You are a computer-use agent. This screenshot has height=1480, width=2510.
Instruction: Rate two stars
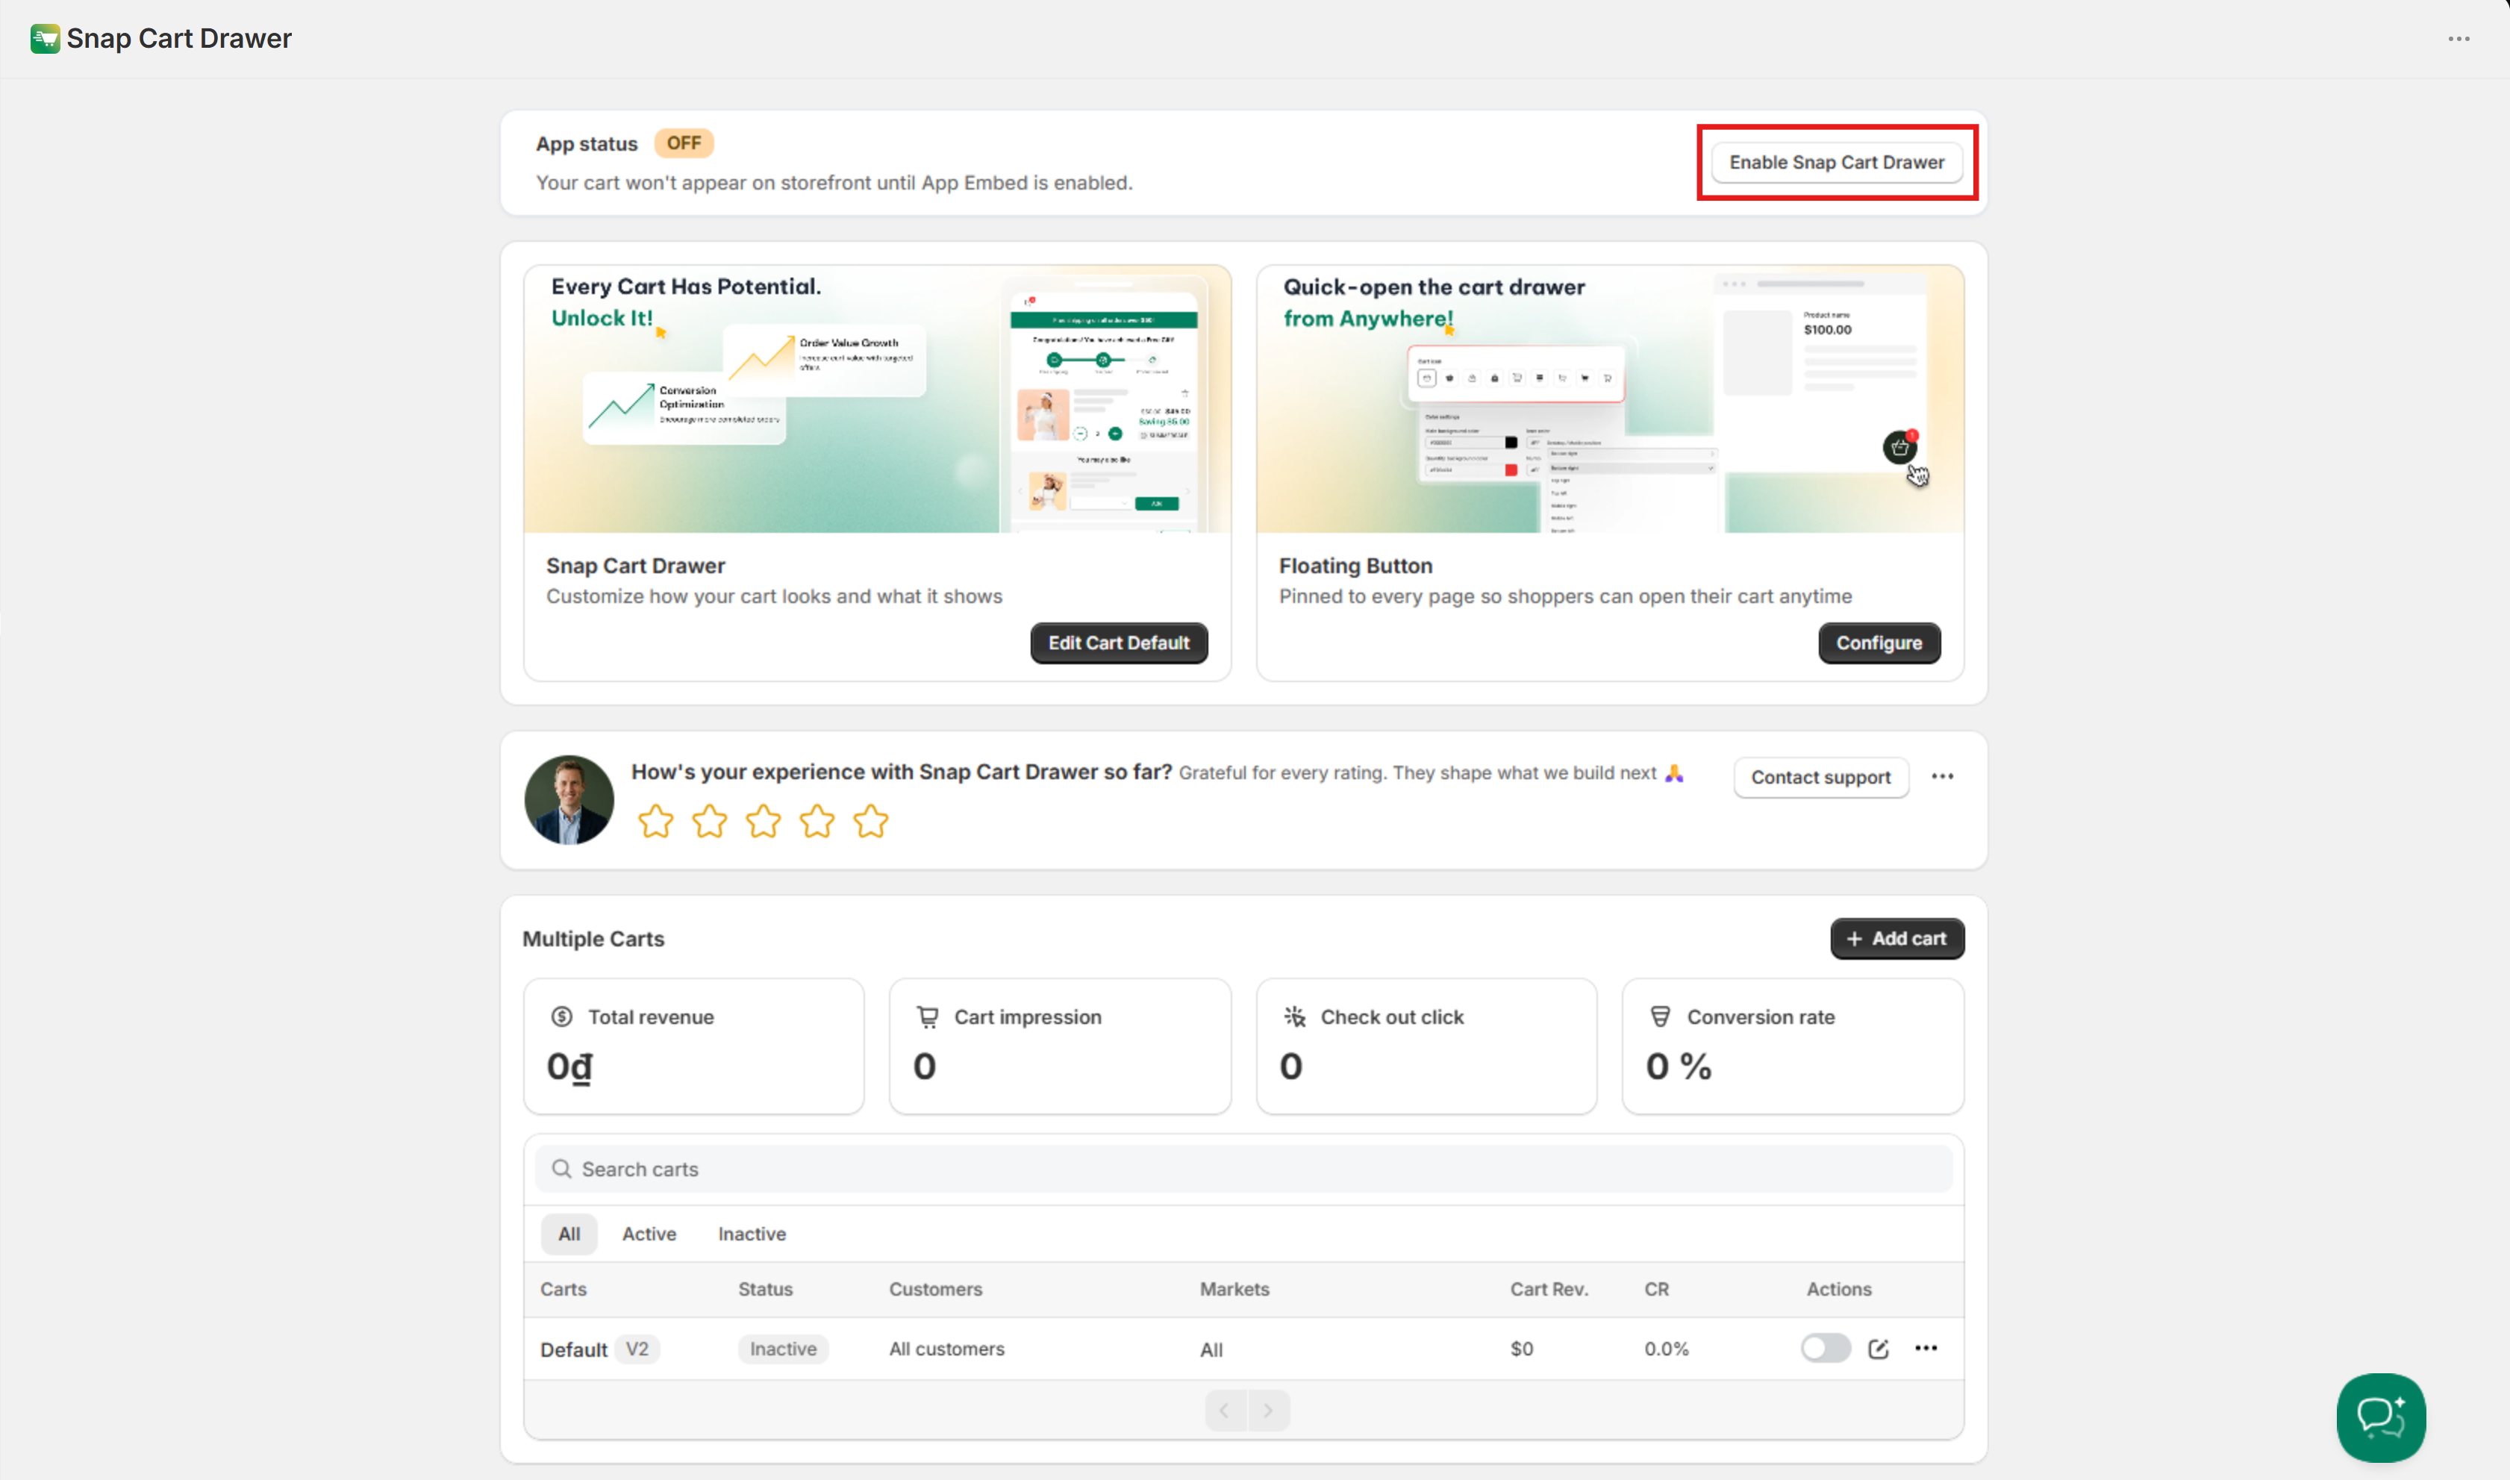click(709, 822)
